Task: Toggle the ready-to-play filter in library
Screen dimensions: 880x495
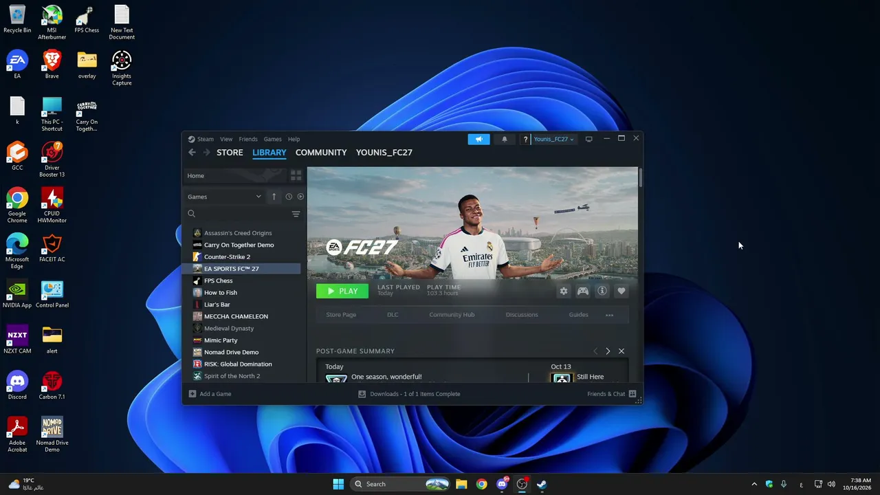Action: tap(300, 197)
